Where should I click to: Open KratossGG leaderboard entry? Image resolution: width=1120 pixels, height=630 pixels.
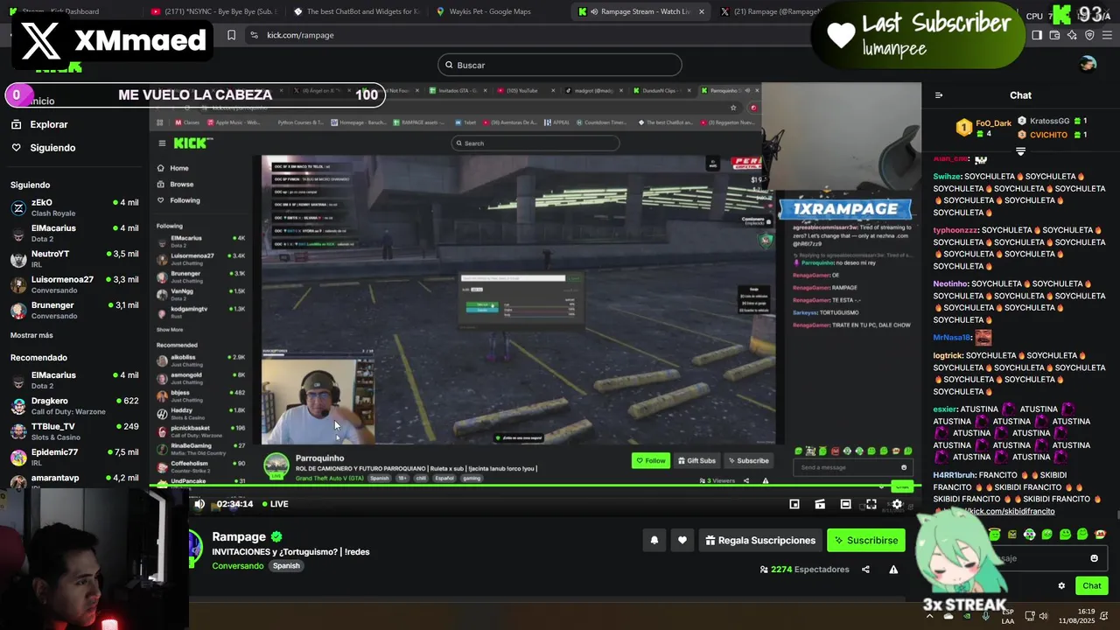pos(1052,121)
